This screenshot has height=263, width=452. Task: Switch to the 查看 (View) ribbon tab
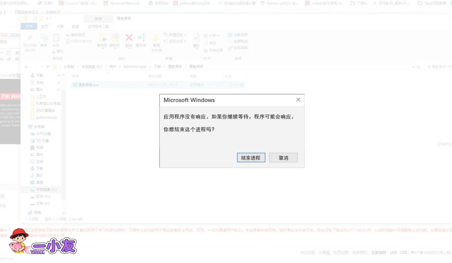coord(76,26)
